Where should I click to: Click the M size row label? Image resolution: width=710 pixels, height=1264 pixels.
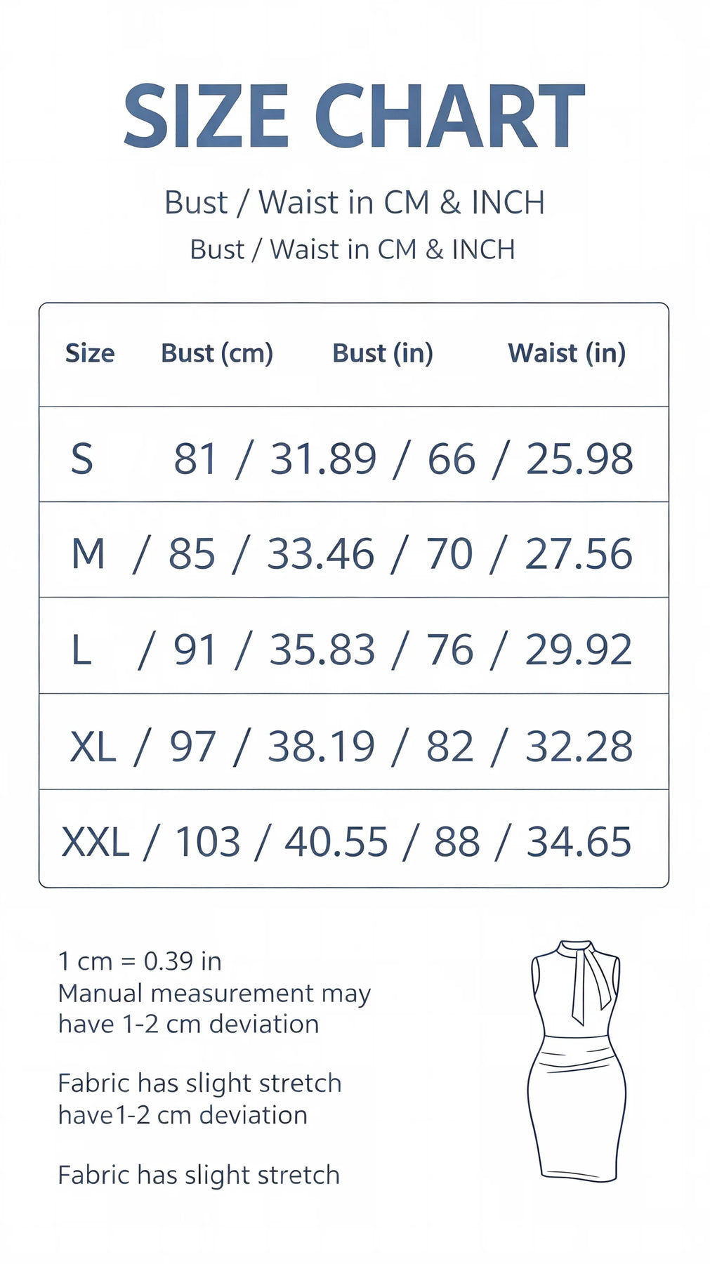[x=88, y=553]
